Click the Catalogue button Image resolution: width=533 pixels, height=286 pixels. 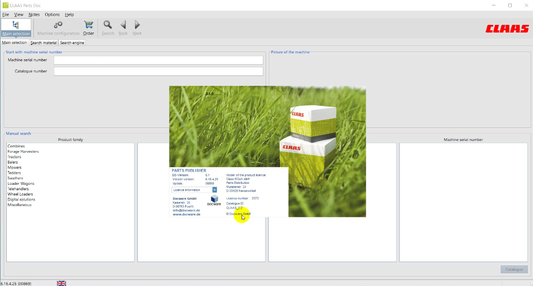click(x=514, y=269)
